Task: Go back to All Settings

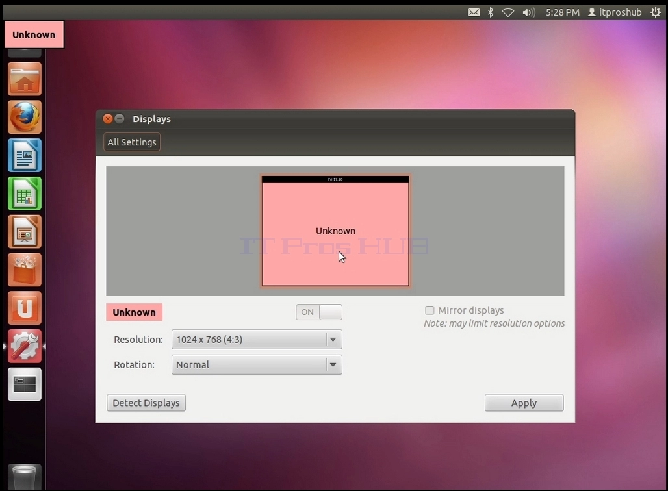Action: (132, 142)
